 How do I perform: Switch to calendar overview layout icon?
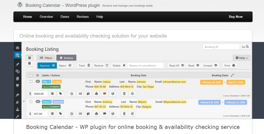click(29, 63)
